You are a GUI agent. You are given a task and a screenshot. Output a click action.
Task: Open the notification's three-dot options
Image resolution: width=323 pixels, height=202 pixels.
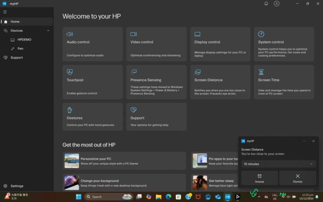click(x=304, y=141)
